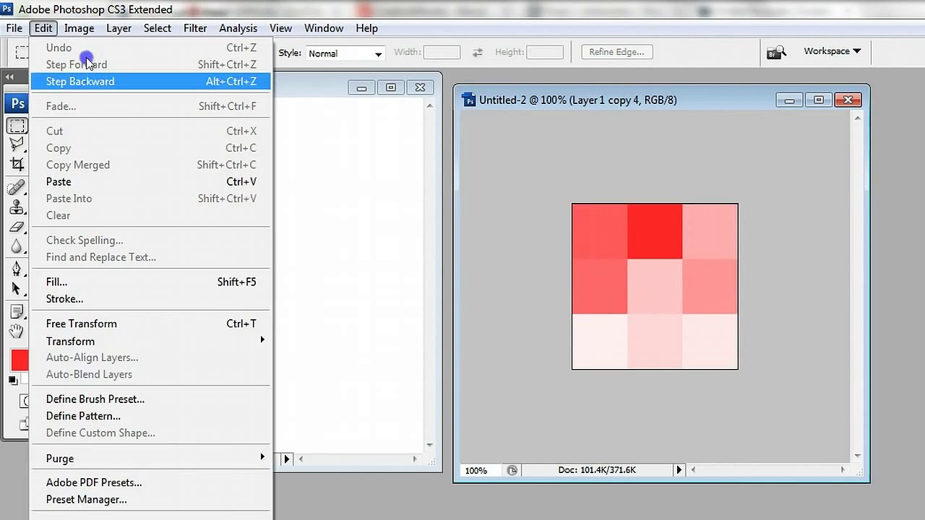Select the Rectangular Marquee tool in toolbox
This screenshot has width=925, height=520.
tap(17, 126)
